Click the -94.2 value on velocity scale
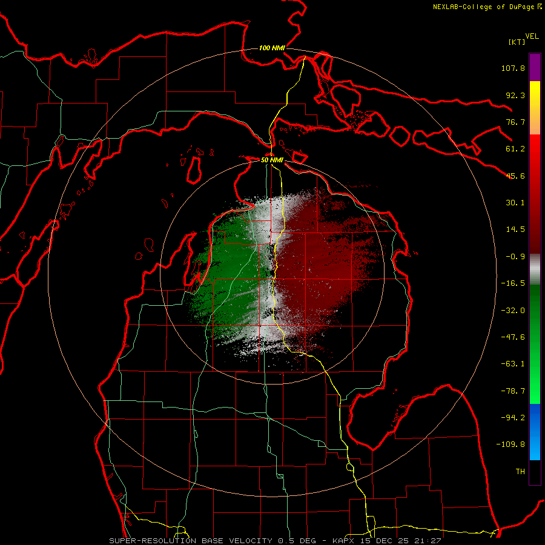 tap(513, 418)
